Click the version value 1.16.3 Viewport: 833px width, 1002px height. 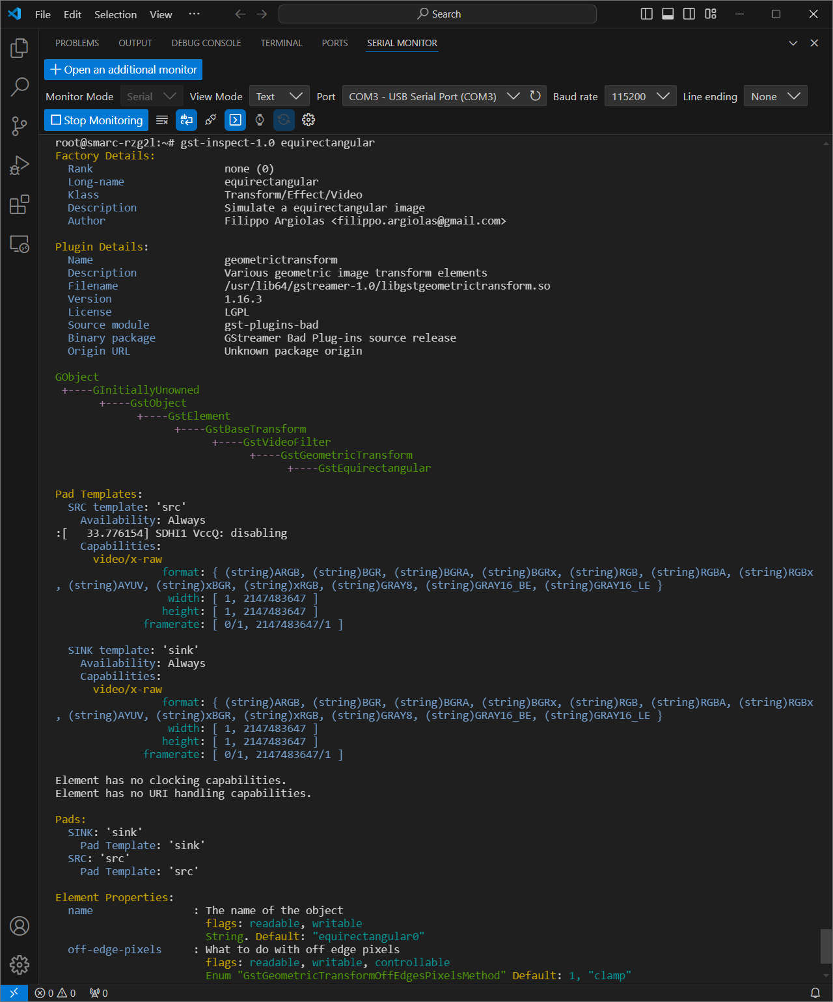[243, 299]
